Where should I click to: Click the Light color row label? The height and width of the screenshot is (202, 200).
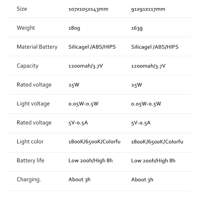click(30, 141)
